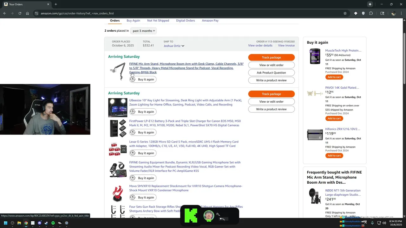The image size is (406, 228).
Task: Open the Extensions puzzle icon
Action: point(371,13)
